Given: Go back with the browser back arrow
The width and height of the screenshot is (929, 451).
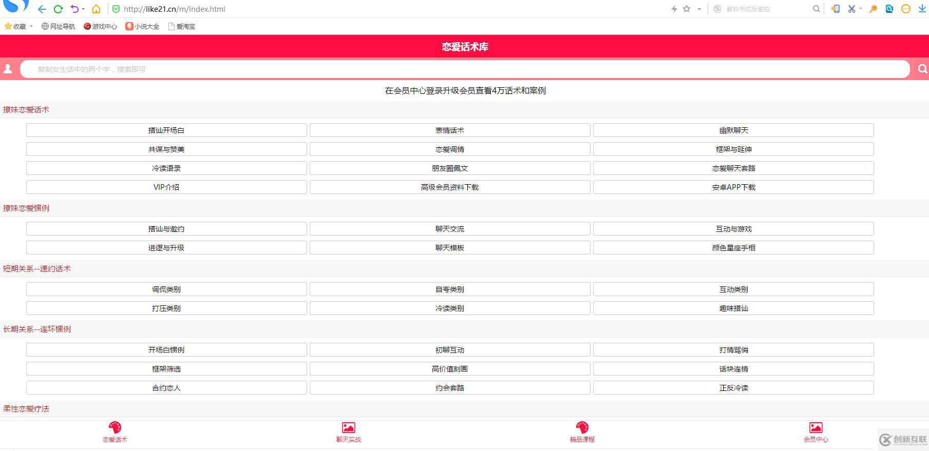Looking at the screenshot, I should [x=42, y=9].
